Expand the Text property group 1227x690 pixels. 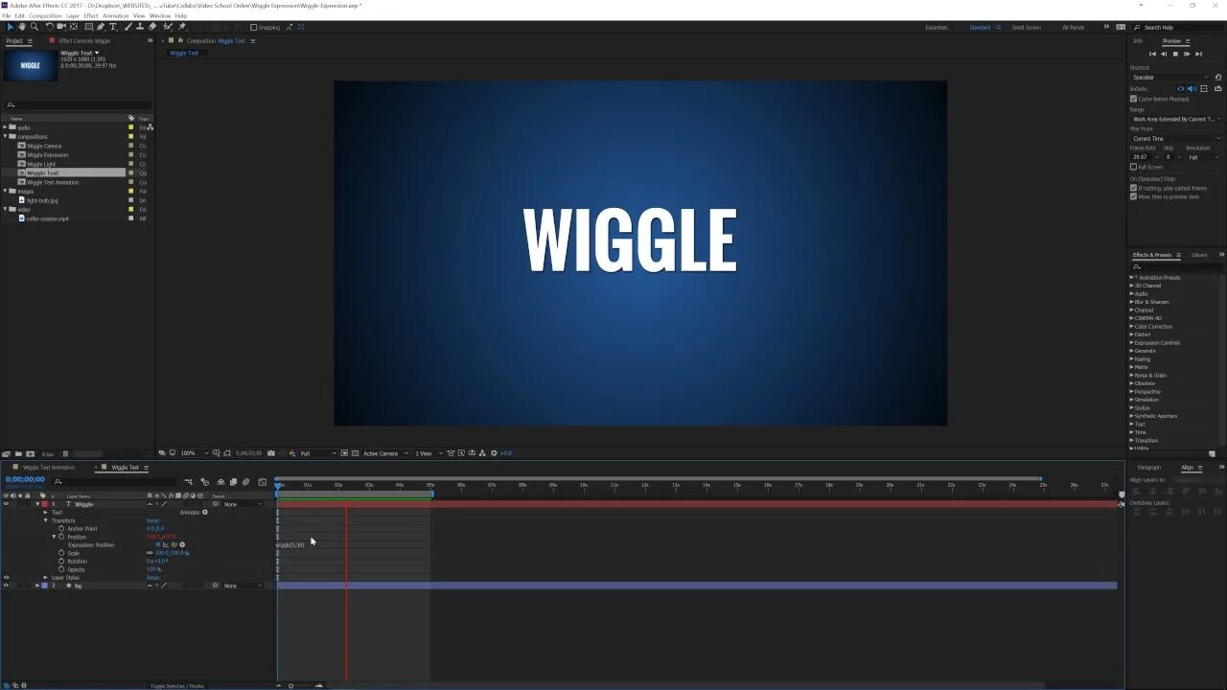point(46,513)
